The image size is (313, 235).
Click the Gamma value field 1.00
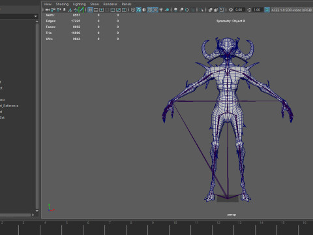(257, 10)
